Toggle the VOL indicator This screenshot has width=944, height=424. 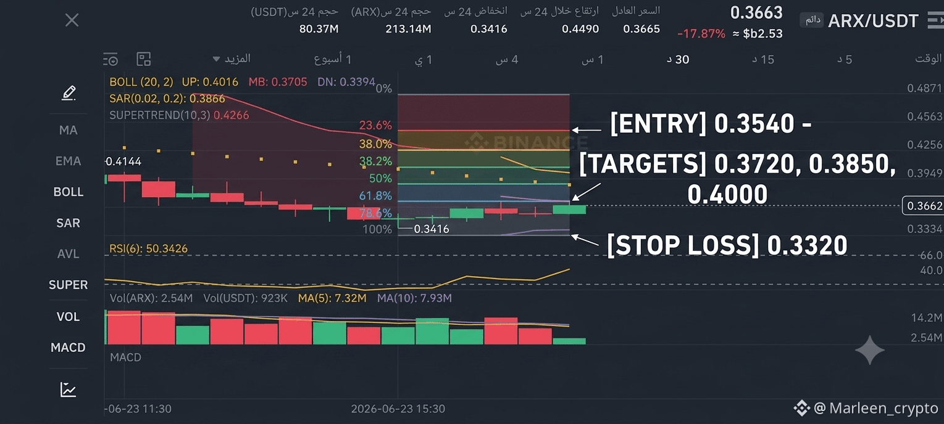[68, 316]
